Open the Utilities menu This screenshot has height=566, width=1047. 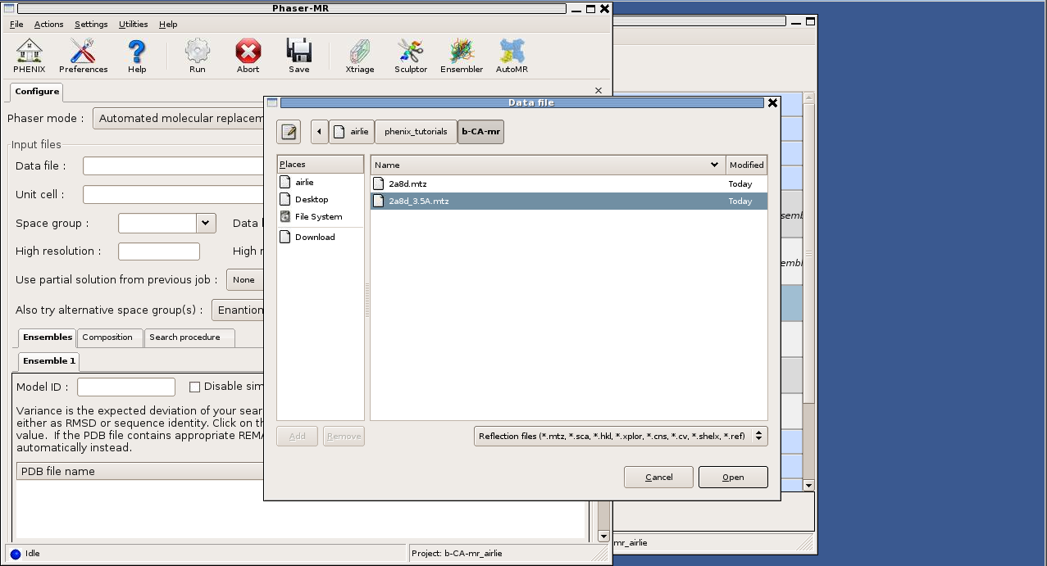(x=133, y=25)
